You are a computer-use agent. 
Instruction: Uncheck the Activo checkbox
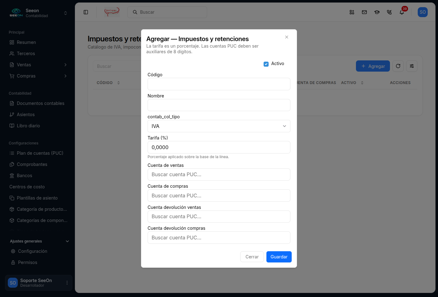click(x=266, y=64)
